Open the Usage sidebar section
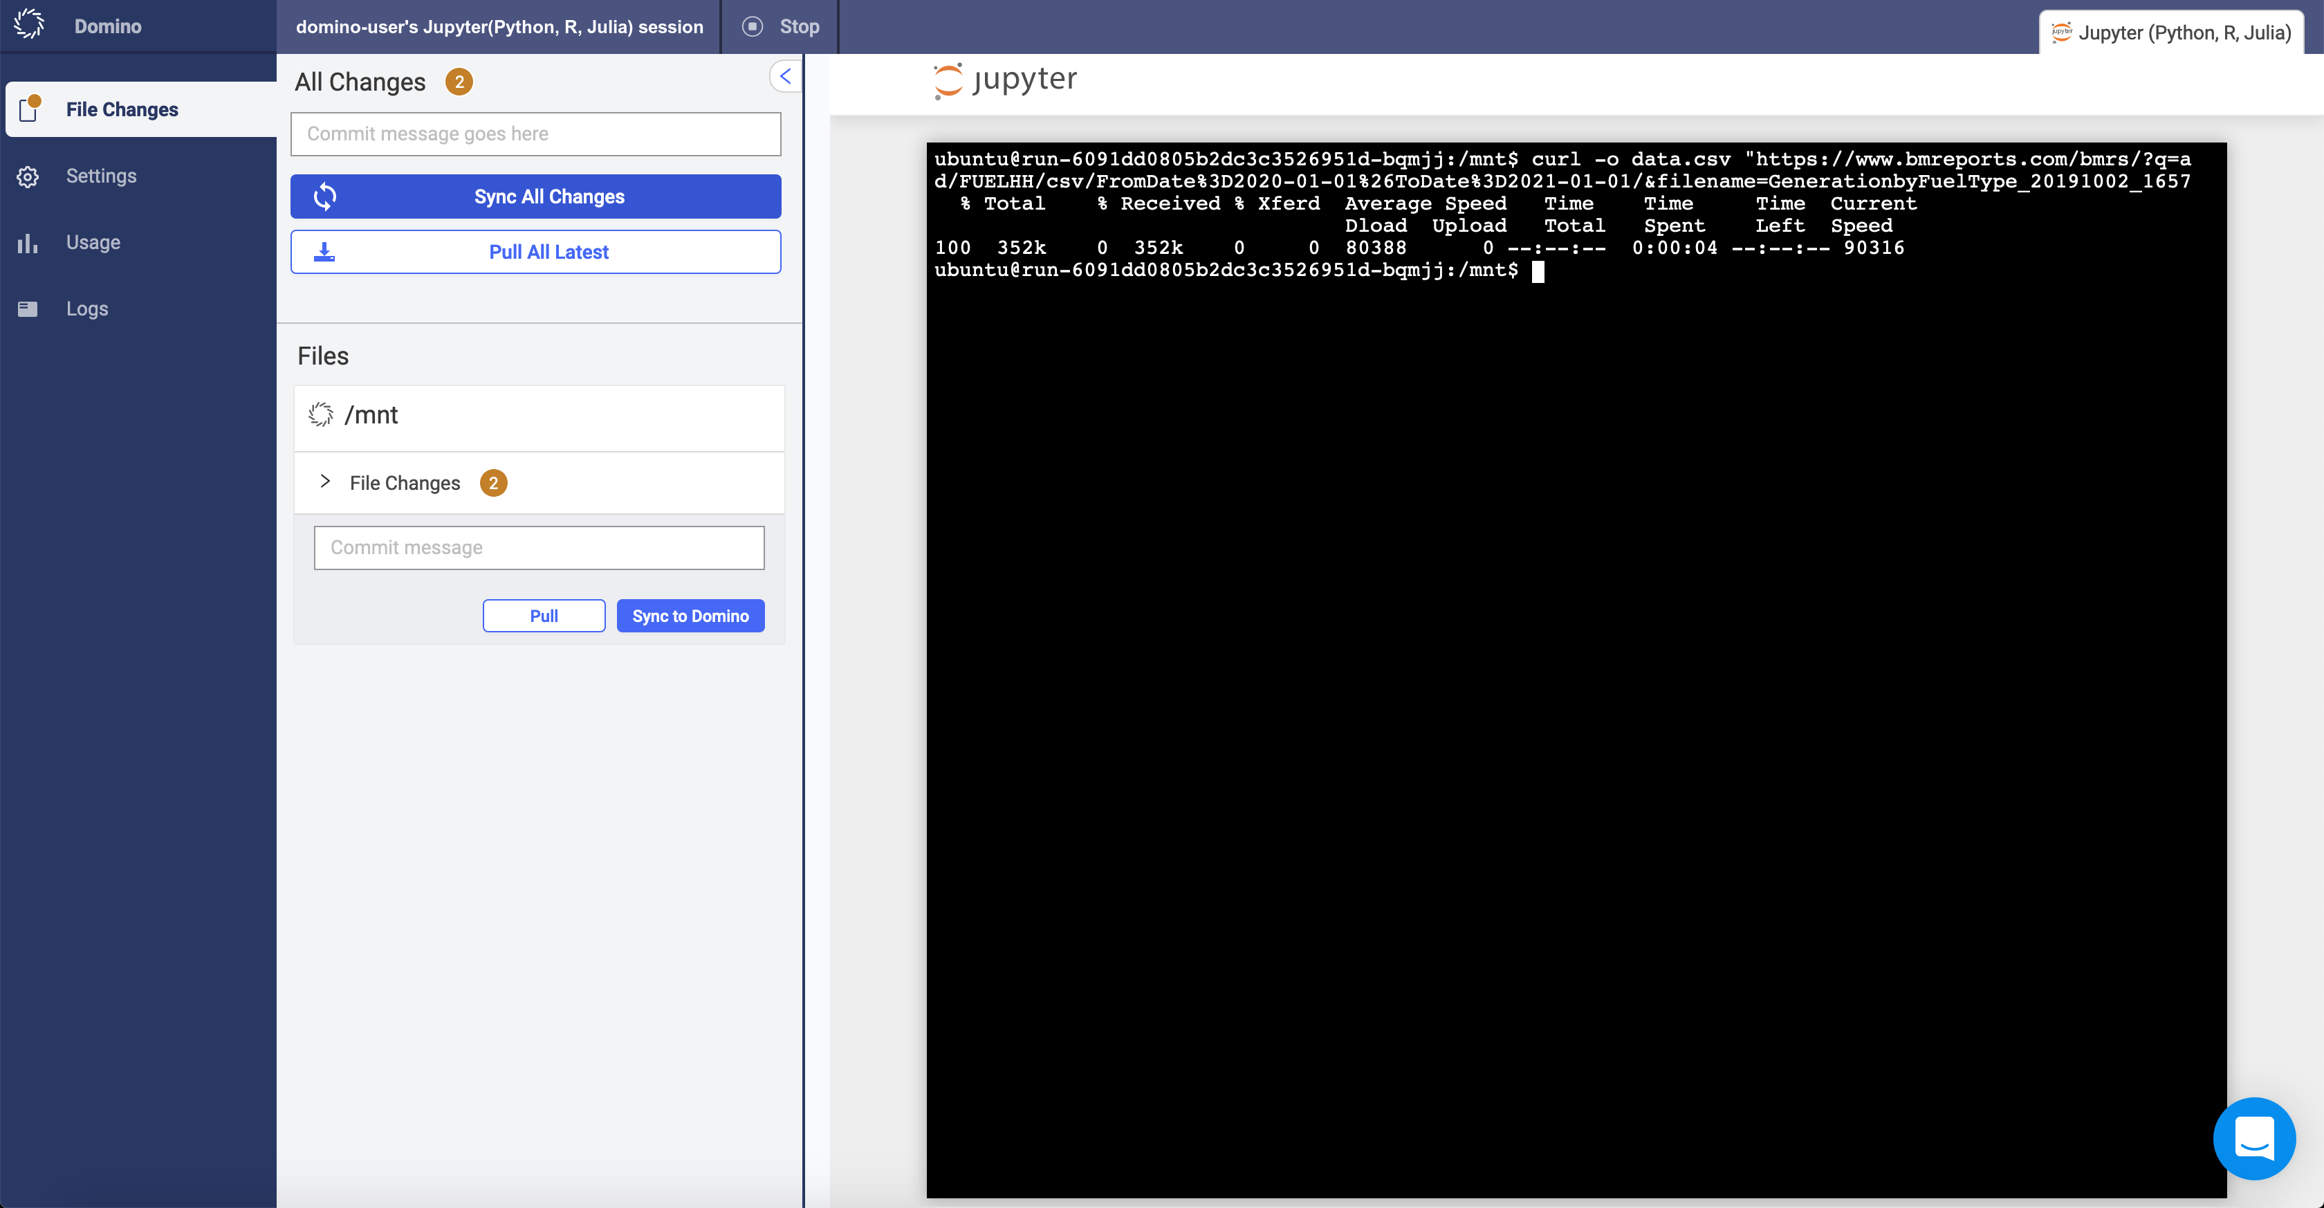This screenshot has height=1208, width=2324. point(93,241)
